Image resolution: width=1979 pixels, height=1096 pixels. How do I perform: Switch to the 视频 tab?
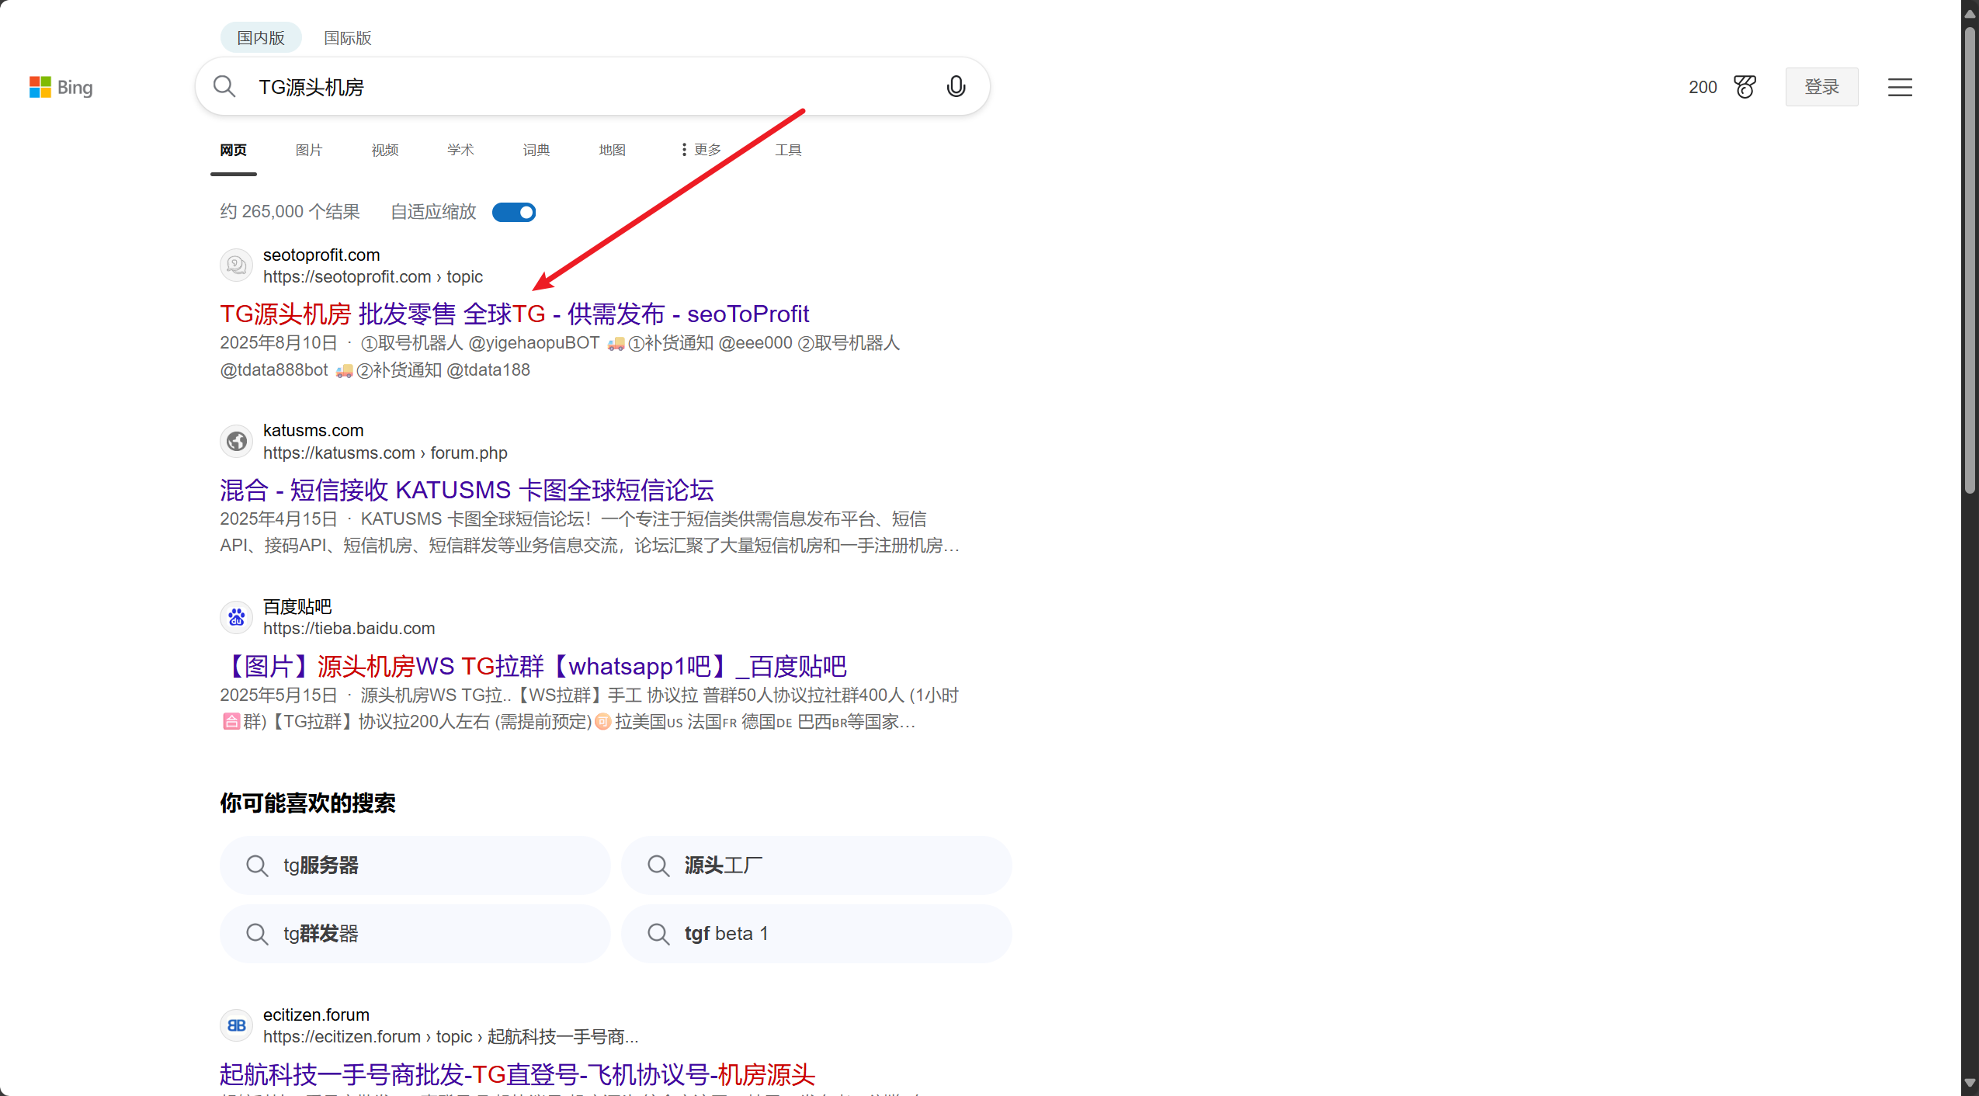[384, 150]
